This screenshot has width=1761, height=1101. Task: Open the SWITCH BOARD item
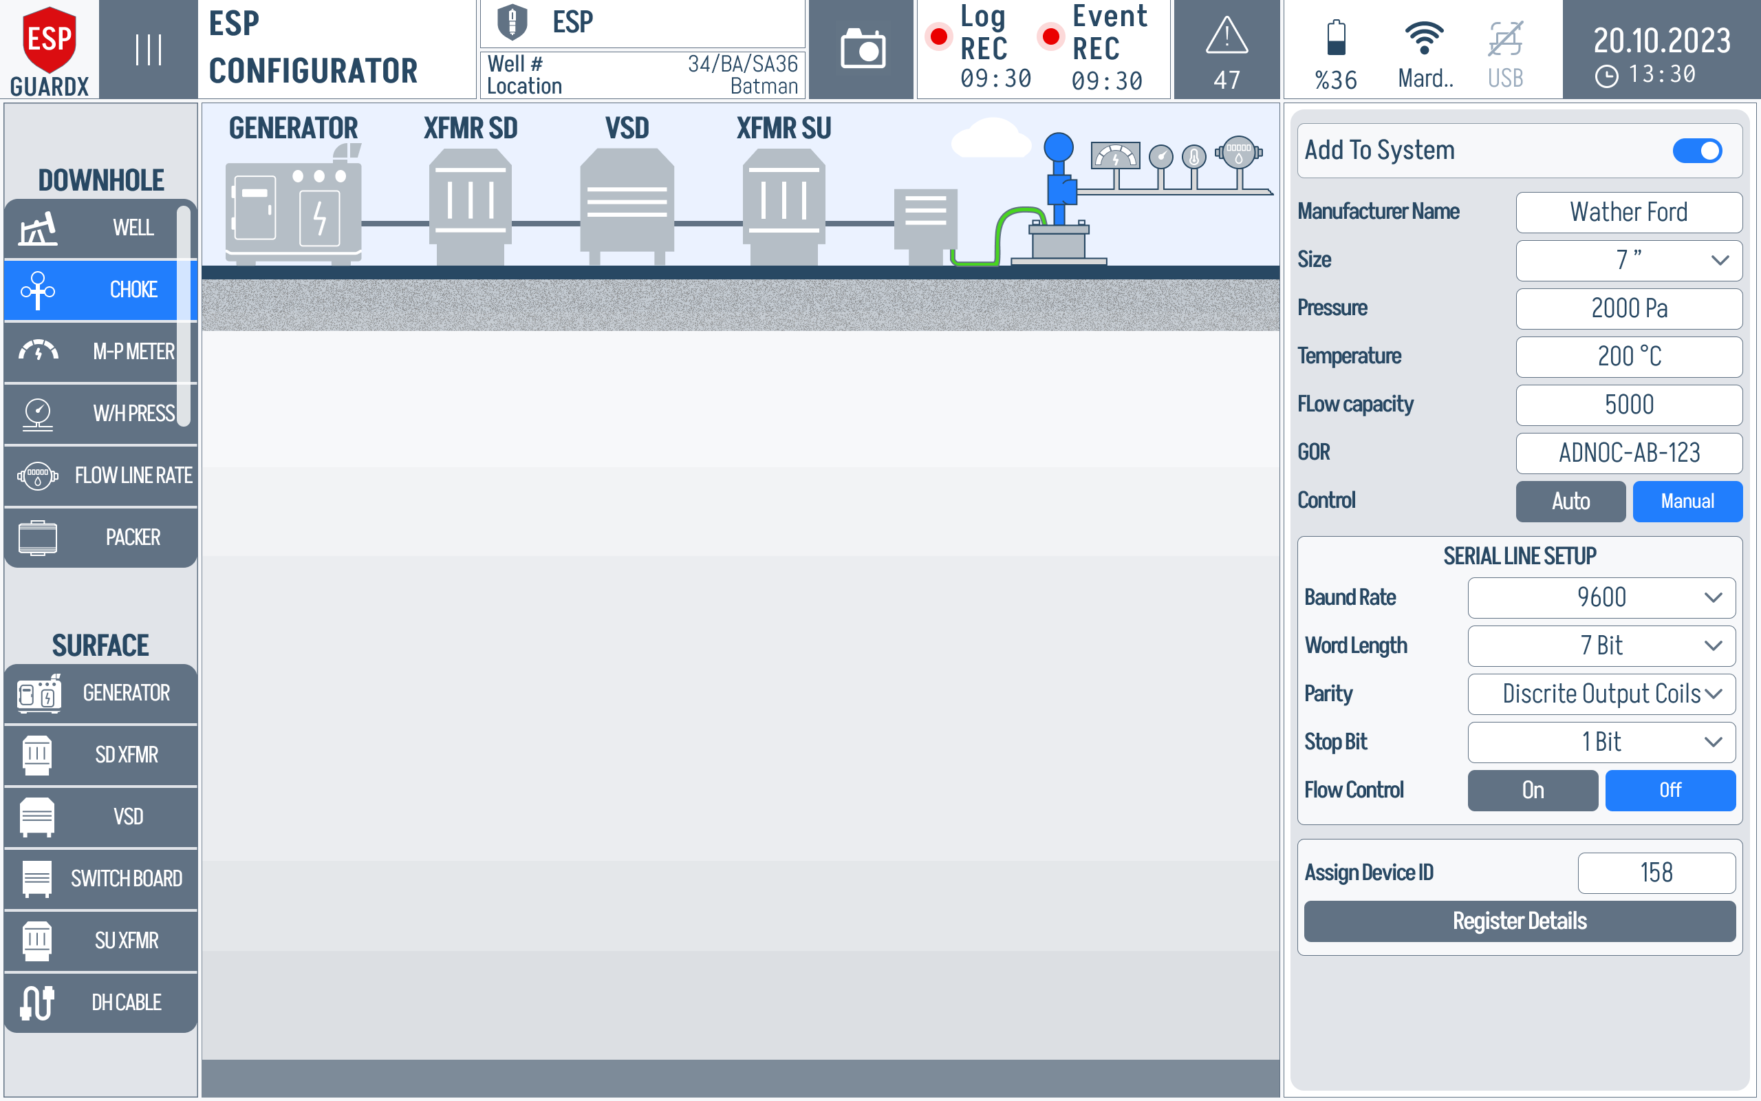click(100, 879)
